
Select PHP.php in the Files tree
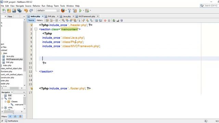(x=10, y=62)
